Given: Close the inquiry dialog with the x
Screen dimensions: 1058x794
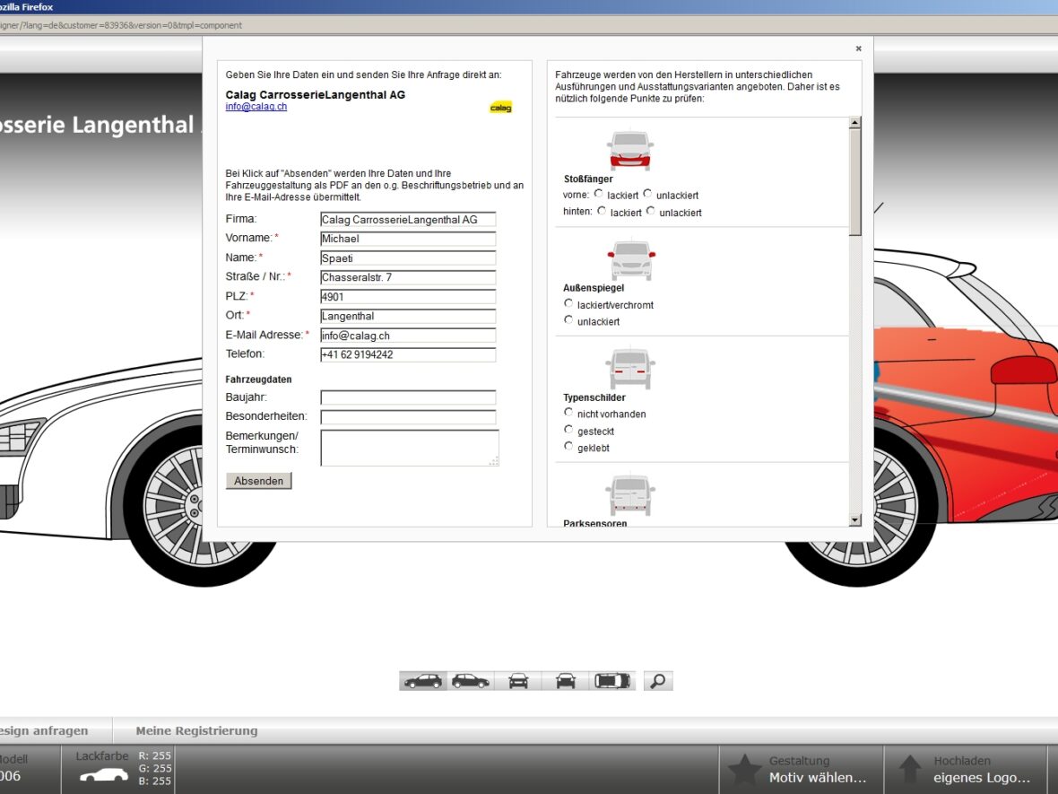Looking at the screenshot, I should click(x=858, y=48).
